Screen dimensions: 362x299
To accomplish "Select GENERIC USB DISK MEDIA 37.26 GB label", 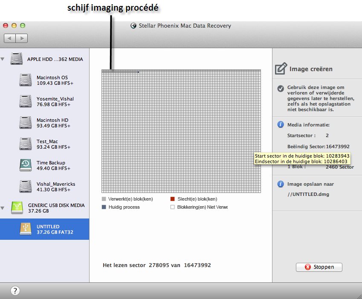I will tap(56, 208).
